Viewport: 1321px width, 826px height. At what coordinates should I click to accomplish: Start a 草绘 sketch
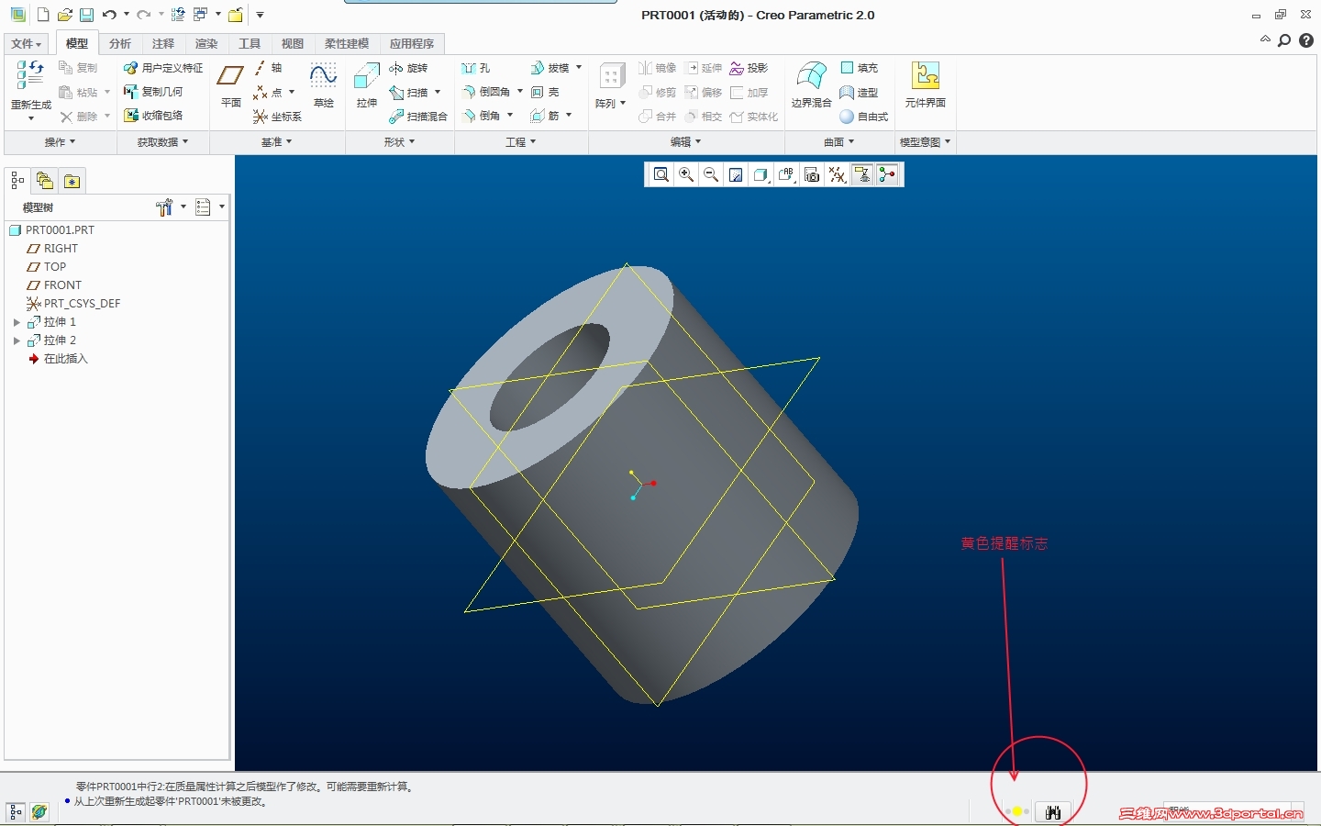323,85
